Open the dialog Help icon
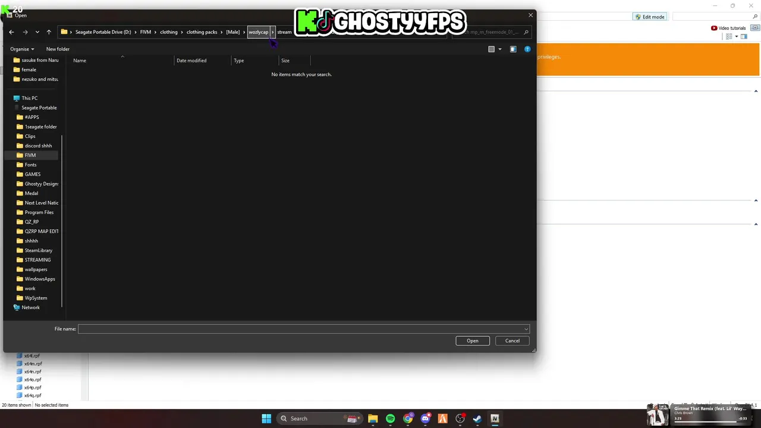The image size is (761, 428). [x=527, y=49]
